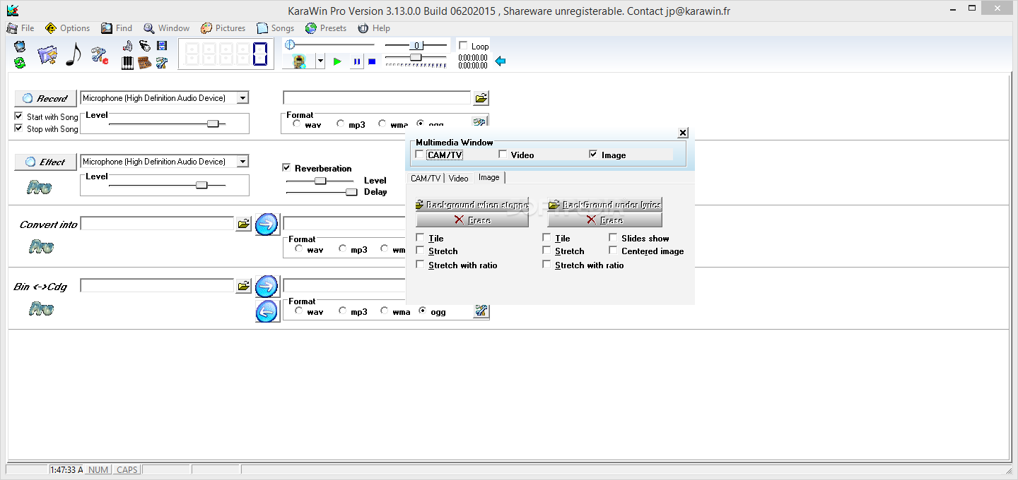Viewport: 1018px width, 480px height.
Task: Check Stretch with ratio under Background when stopped
Action: tap(421, 265)
